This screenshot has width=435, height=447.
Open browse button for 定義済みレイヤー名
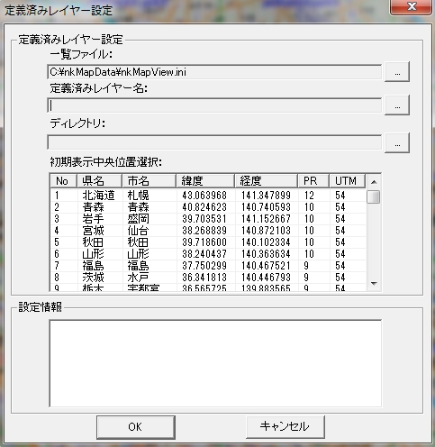(397, 105)
